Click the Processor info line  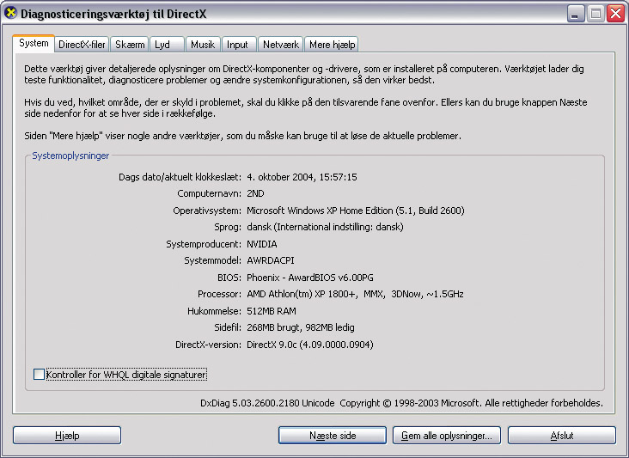(x=331, y=294)
